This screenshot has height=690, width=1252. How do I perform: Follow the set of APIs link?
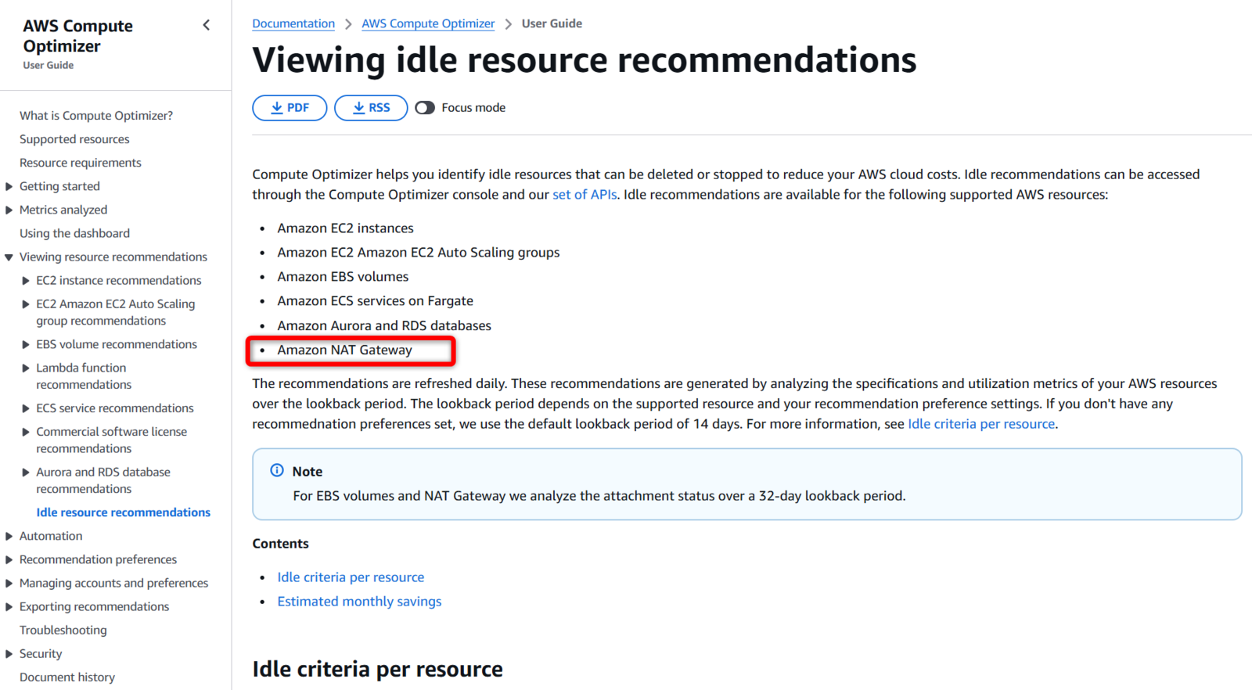tap(585, 195)
